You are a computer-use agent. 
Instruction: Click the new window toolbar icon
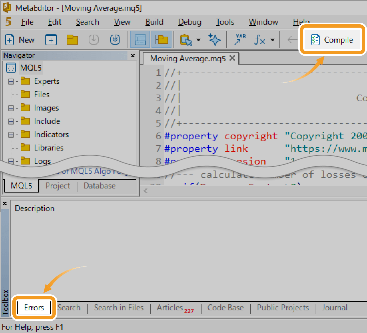51,40
